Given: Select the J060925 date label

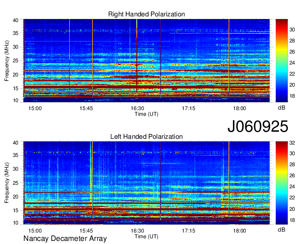Looking at the screenshot, I should click(258, 126).
